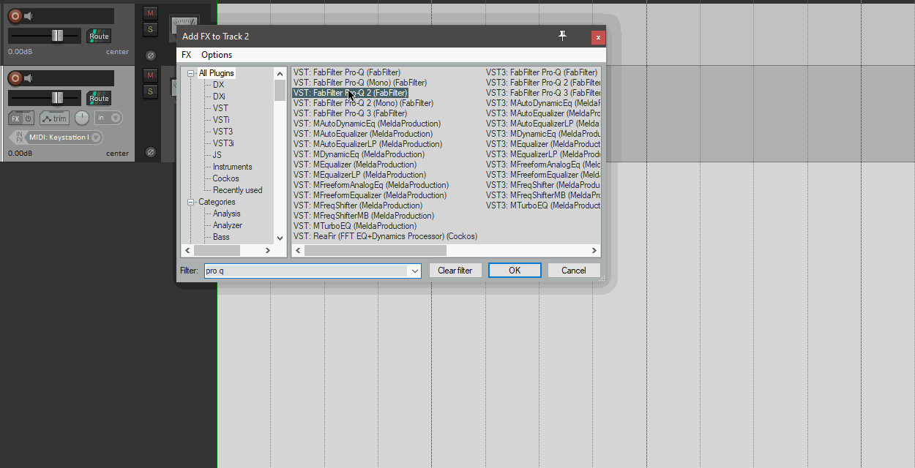Select VST in plugin tree
915x468 pixels.
[220, 108]
